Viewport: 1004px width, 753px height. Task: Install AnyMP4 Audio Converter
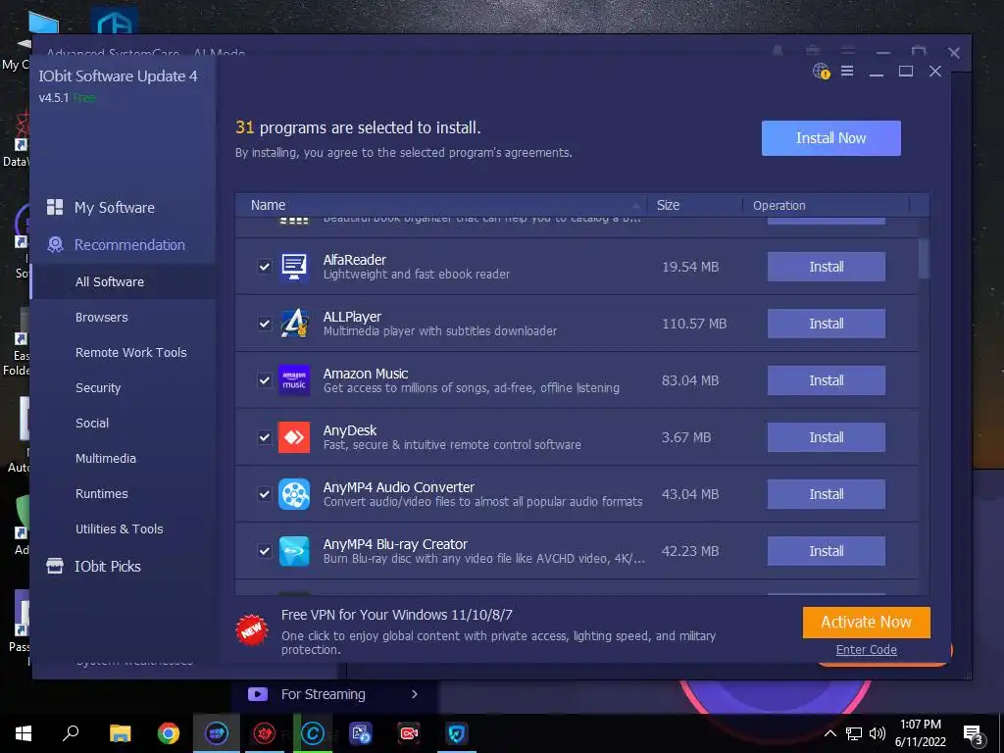(826, 494)
